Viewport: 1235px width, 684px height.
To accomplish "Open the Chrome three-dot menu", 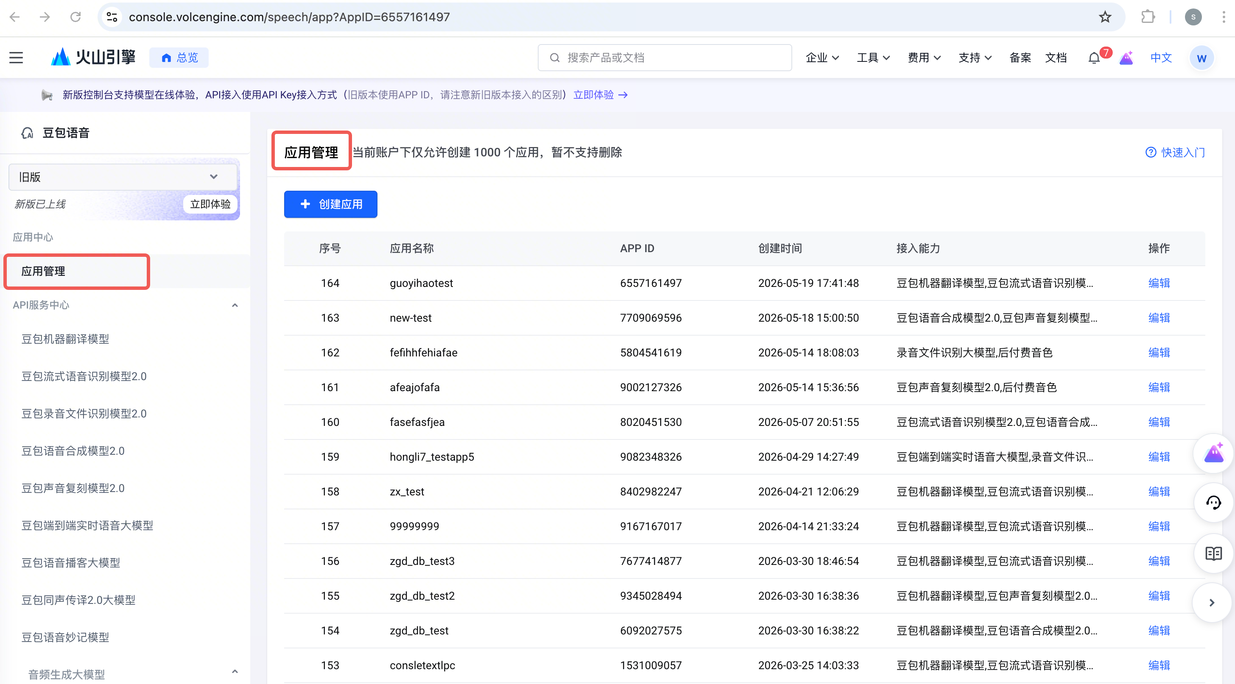I will tap(1224, 17).
